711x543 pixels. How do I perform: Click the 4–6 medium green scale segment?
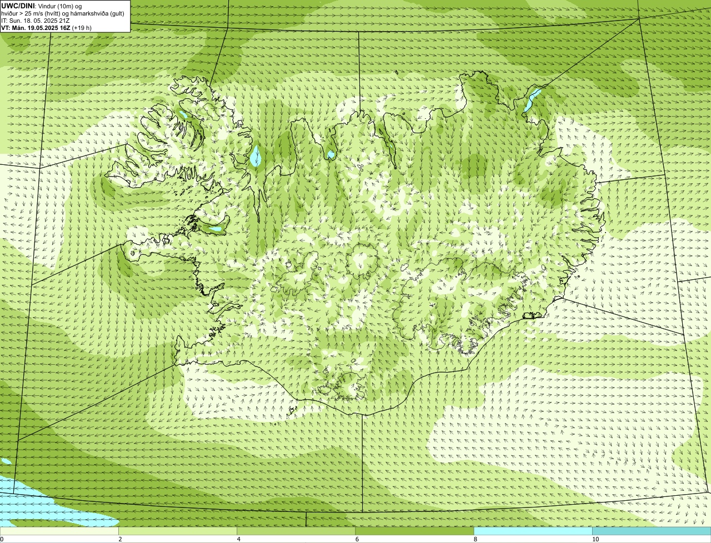[x=296, y=531]
